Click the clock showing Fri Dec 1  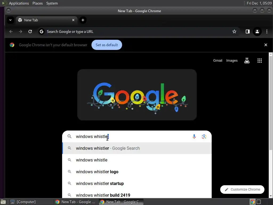click(x=259, y=3)
